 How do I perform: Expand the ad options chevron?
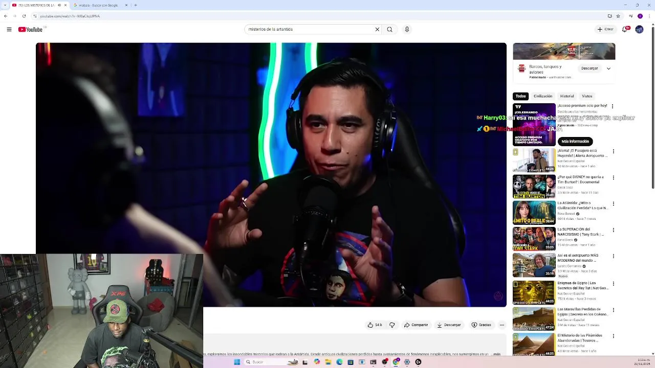point(608,68)
